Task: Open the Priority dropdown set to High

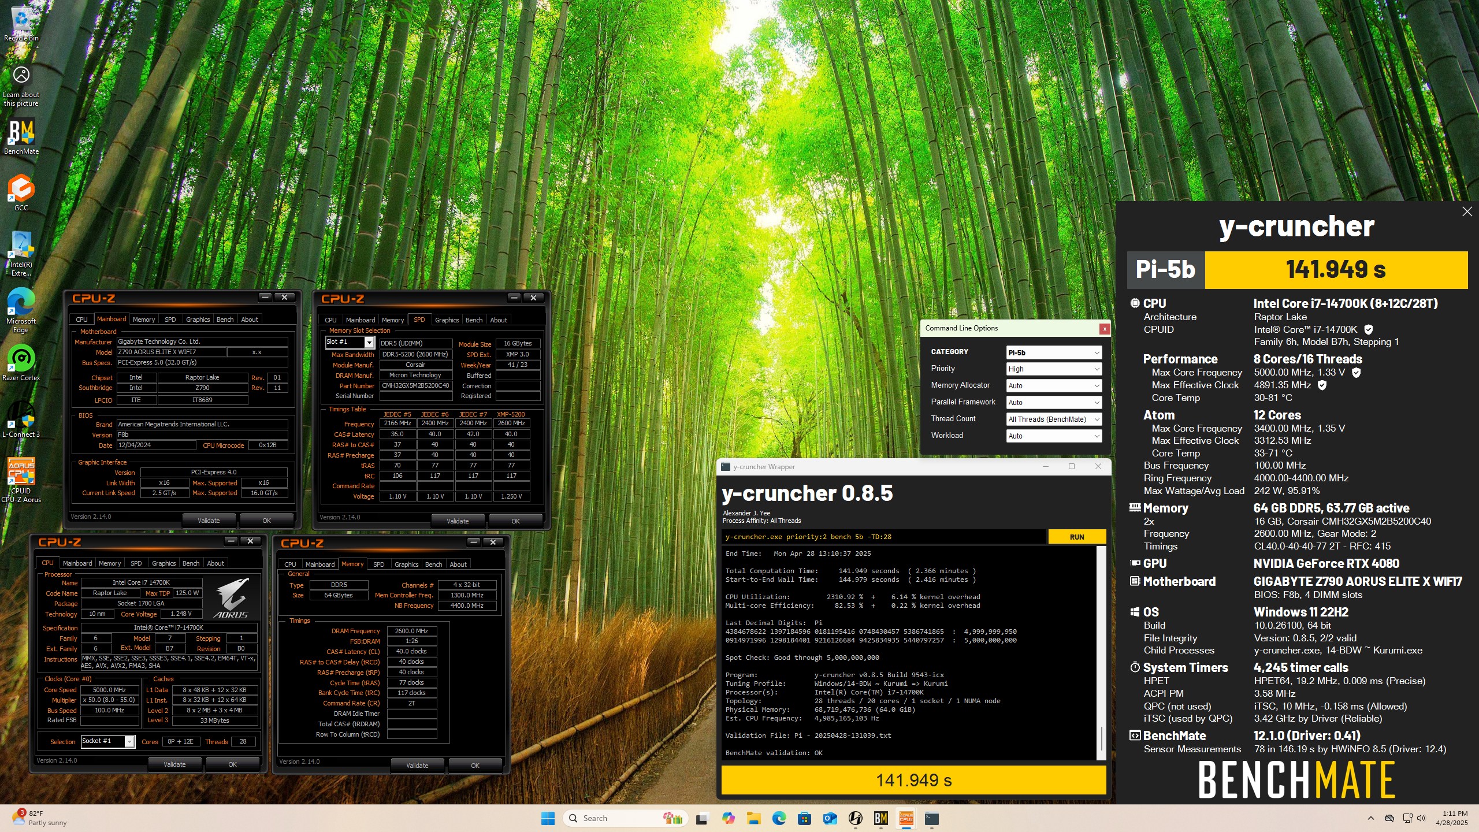Action: [1054, 369]
